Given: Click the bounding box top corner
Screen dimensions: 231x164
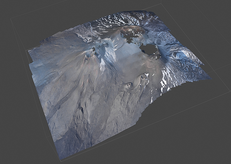Looking at the screenshot, I should (161, 4).
